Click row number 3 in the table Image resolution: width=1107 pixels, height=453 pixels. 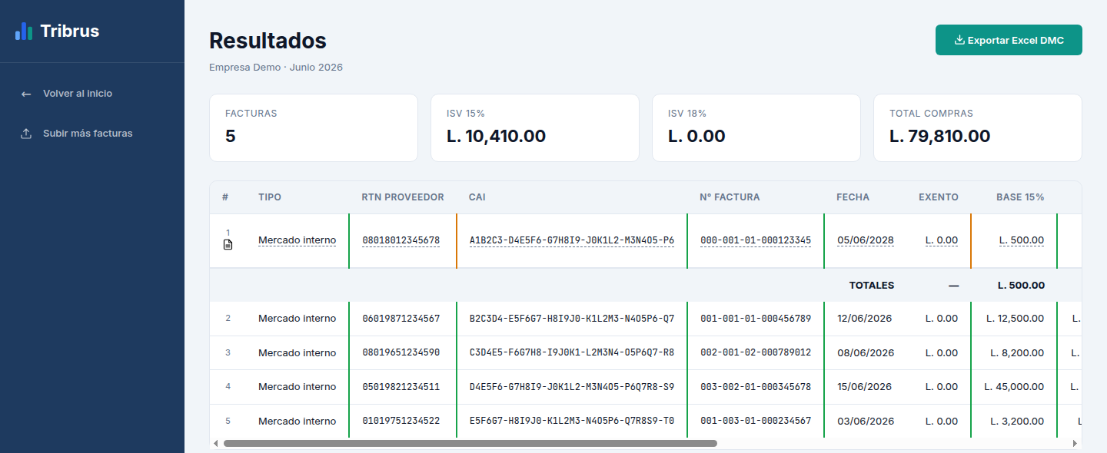228,353
